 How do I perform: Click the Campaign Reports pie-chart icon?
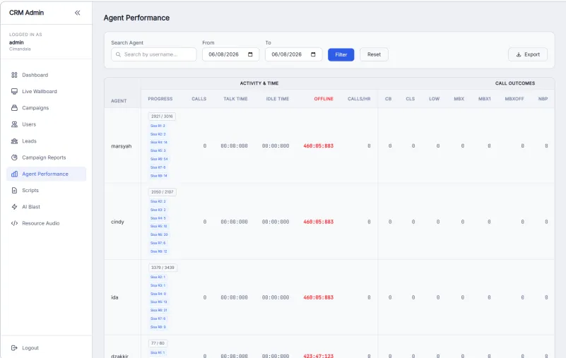coord(14,157)
